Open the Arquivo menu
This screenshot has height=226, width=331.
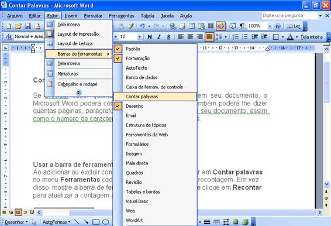pos(15,16)
